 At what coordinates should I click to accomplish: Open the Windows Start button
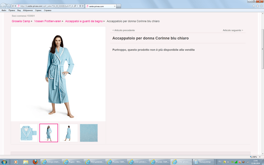click(x=4, y=162)
